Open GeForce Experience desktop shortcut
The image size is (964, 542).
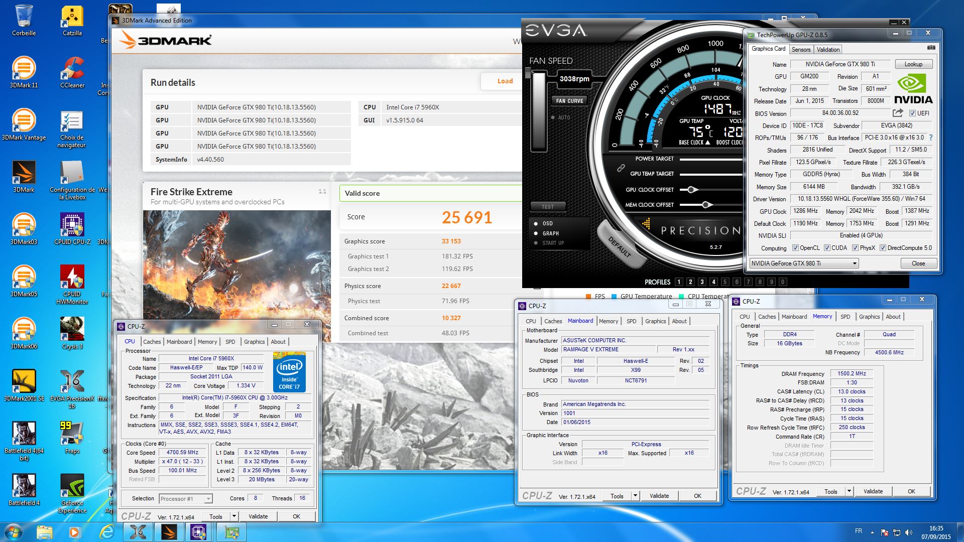coord(72,494)
